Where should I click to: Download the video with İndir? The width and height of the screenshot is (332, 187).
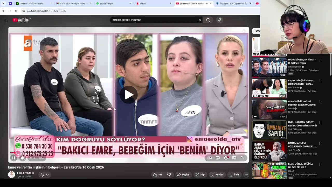234,175
